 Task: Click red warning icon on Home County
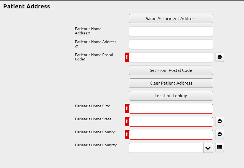(127, 135)
